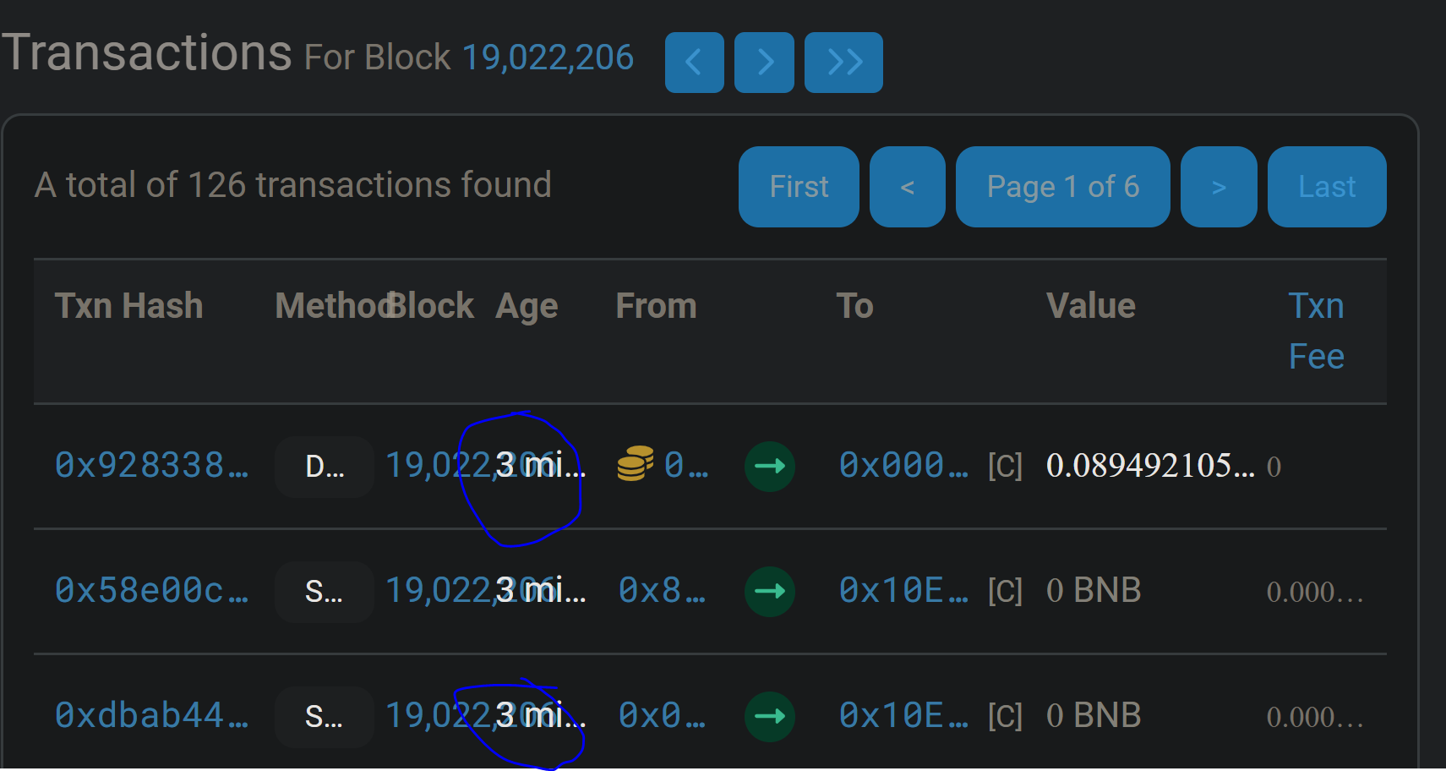Click the double chevron to jump to latest block
The height and width of the screenshot is (771, 1446).
[x=843, y=61]
